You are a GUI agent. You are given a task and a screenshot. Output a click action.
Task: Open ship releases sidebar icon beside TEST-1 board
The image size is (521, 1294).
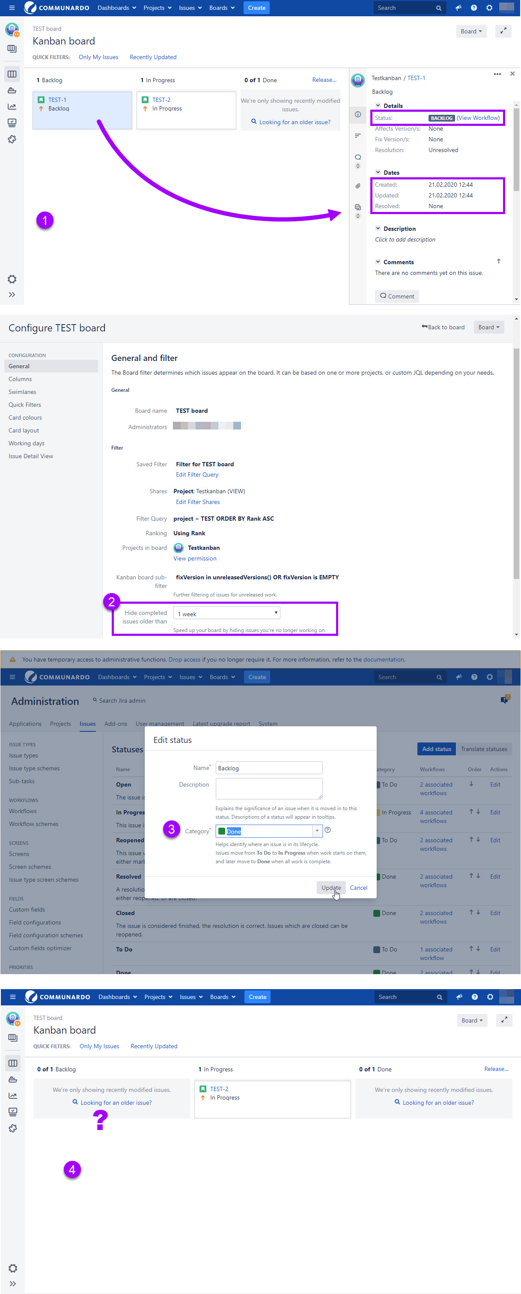click(x=12, y=90)
